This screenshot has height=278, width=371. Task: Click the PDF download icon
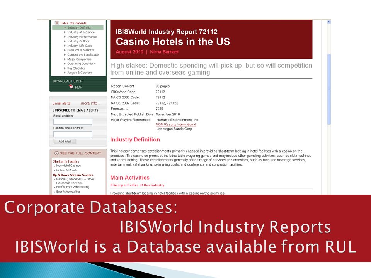[71, 87]
